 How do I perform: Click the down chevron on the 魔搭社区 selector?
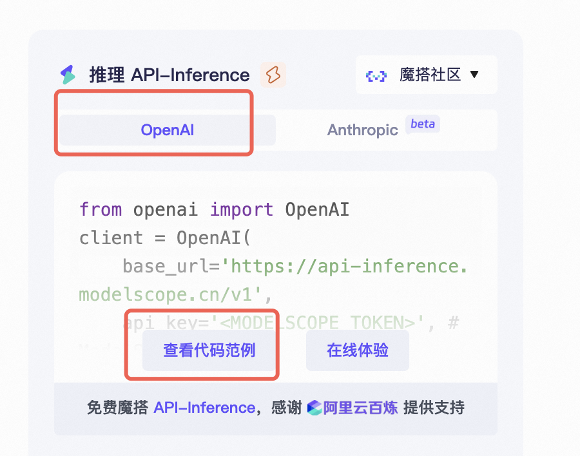[x=475, y=74]
